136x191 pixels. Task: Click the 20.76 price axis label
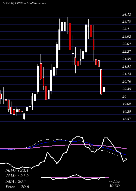pos(127,81)
